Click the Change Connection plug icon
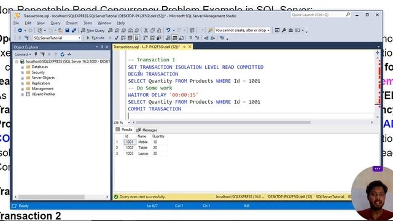Viewport: 393px width, 221px height. click(27, 38)
